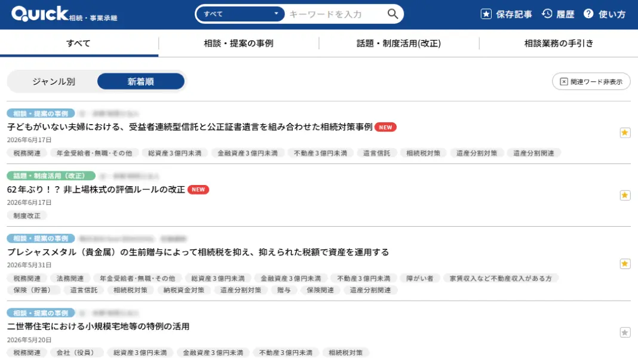Click 不動産３億円未満 tag on first article
Viewport: 638px width, 358px height.
pos(321,153)
